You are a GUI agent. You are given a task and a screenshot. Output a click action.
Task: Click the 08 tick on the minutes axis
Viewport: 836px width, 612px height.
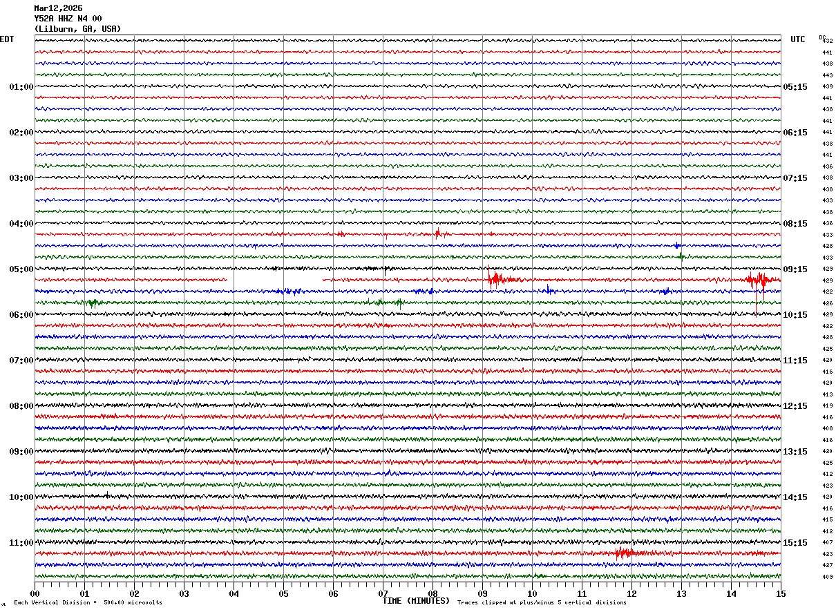pyautogui.click(x=433, y=593)
